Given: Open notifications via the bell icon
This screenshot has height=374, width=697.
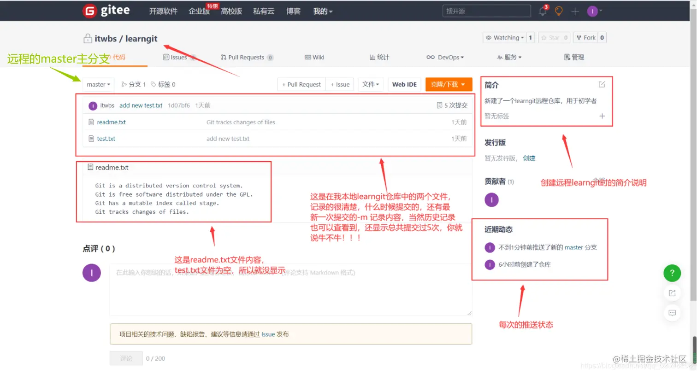Looking at the screenshot, I should 543,11.
